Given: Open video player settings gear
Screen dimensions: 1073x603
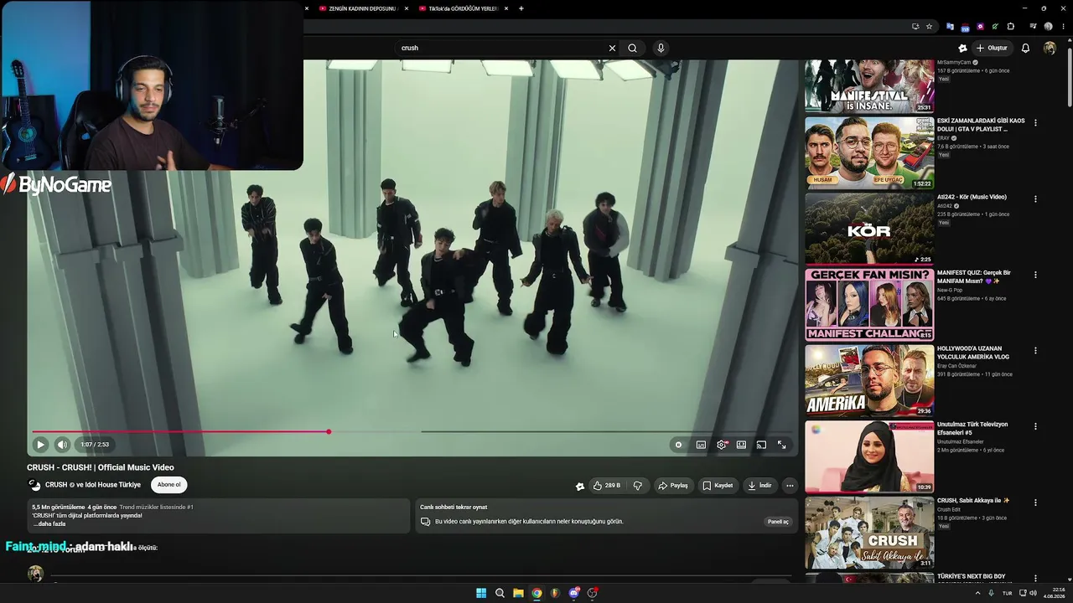Looking at the screenshot, I should pyautogui.click(x=722, y=445).
